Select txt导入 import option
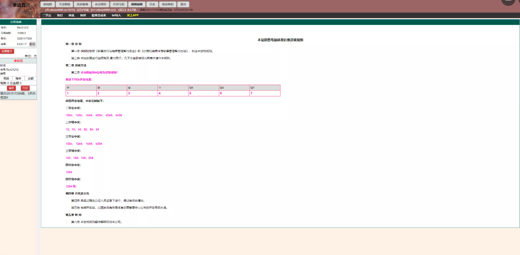 pyautogui.click(x=116, y=16)
